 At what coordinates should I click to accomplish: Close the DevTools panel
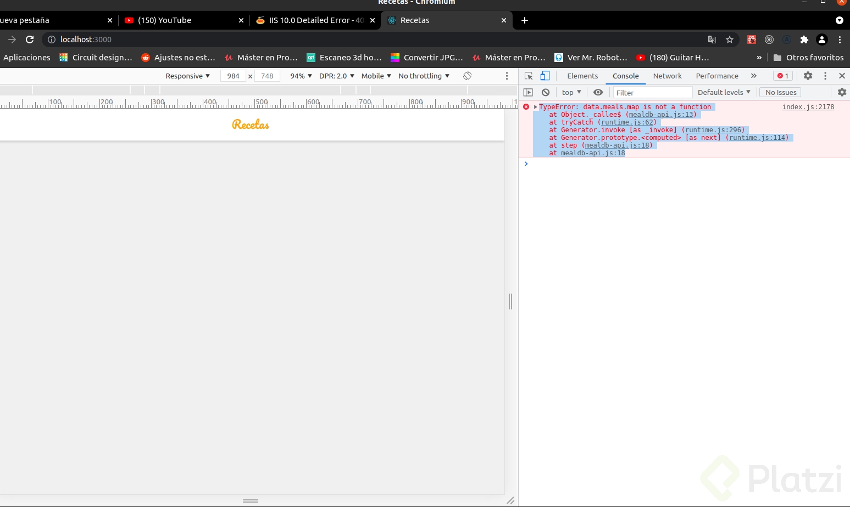pyautogui.click(x=842, y=76)
